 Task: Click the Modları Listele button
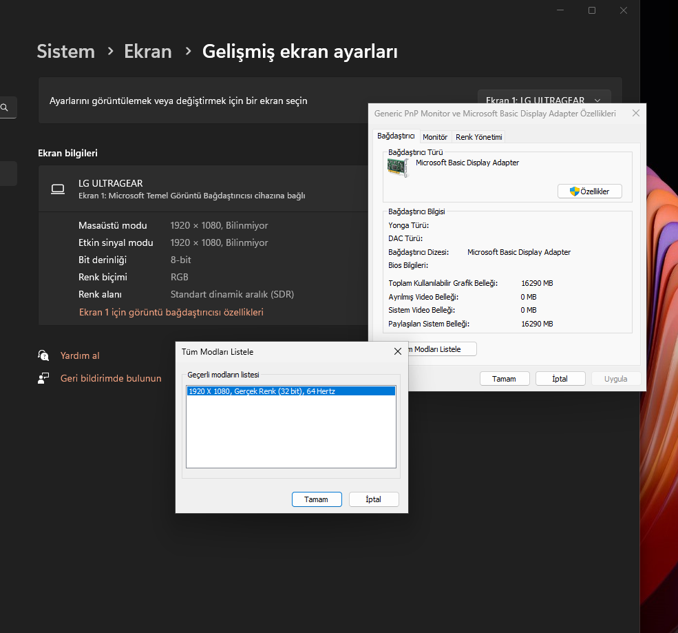pyautogui.click(x=441, y=349)
